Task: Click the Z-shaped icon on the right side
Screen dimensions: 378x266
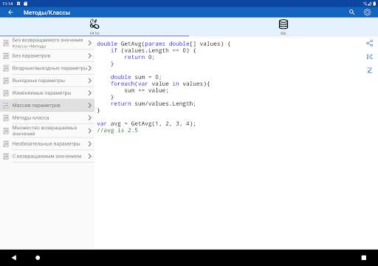Action: point(369,70)
